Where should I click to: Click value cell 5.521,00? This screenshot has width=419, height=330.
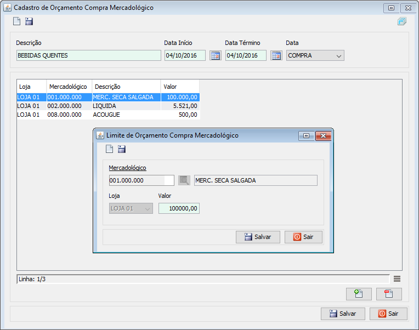pyautogui.click(x=180, y=106)
